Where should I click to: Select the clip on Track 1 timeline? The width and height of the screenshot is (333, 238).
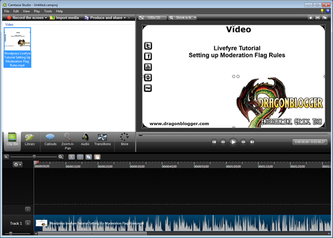tap(182, 223)
